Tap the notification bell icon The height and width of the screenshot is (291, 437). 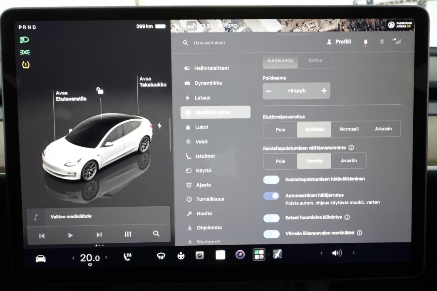[x=365, y=42]
